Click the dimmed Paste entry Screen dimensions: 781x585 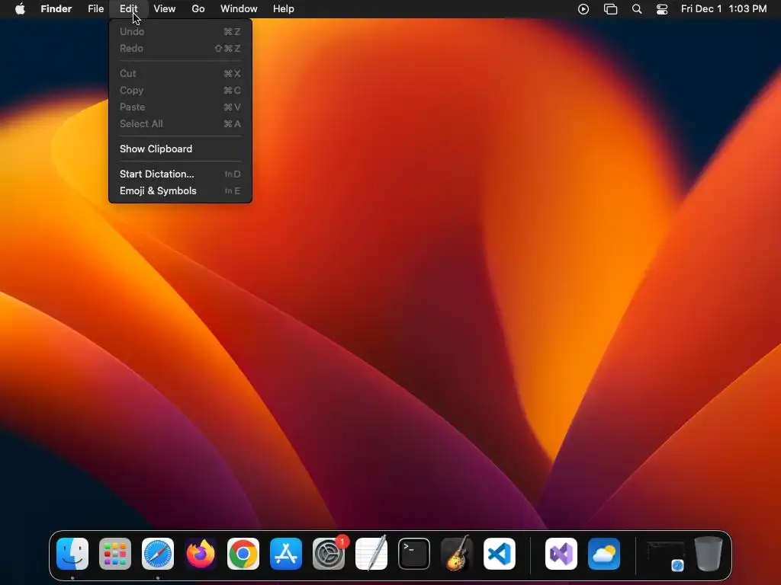click(x=180, y=107)
